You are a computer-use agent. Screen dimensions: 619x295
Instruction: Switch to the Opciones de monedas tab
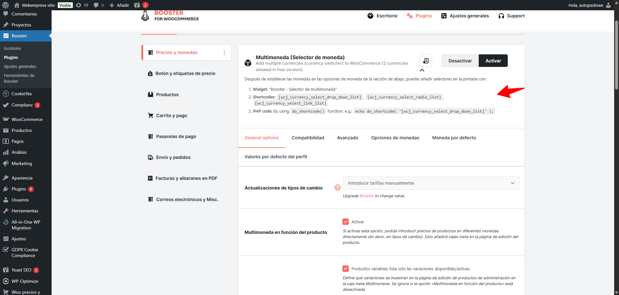(x=395, y=138)
